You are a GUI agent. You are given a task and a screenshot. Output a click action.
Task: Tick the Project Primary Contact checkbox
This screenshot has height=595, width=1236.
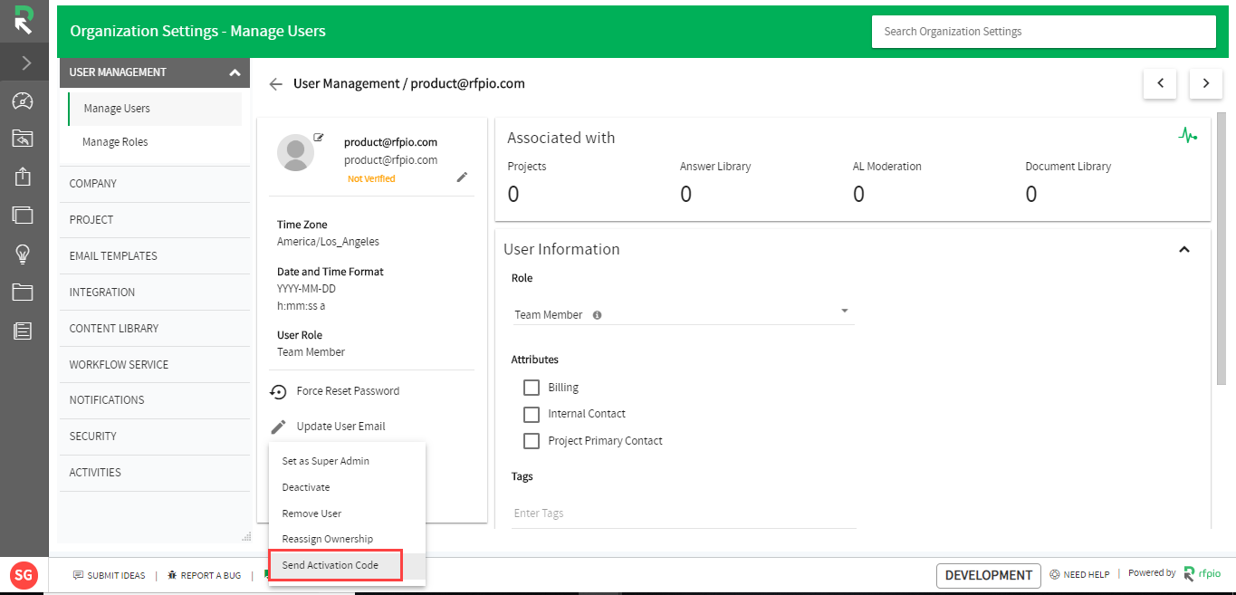[x=532, y=441]
